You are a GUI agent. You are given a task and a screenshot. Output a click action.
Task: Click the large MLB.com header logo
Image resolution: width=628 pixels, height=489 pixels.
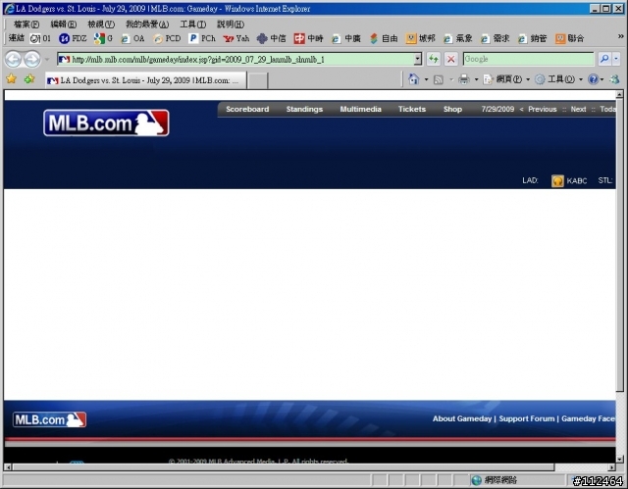click(x=106, y=122)
